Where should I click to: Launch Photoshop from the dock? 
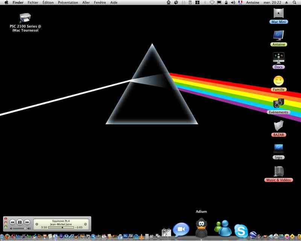pos(126,236)
